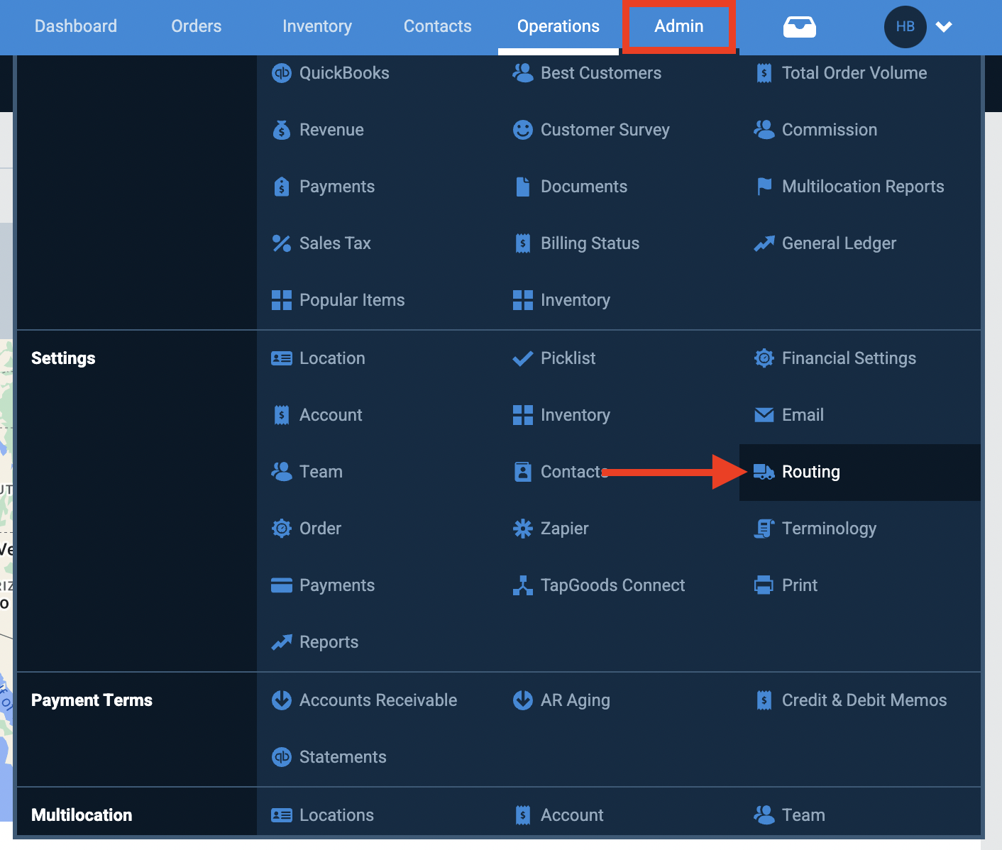Click the Payment Terms section heading
Viewport: 1002px width, 850px height.
click(92, 700)
